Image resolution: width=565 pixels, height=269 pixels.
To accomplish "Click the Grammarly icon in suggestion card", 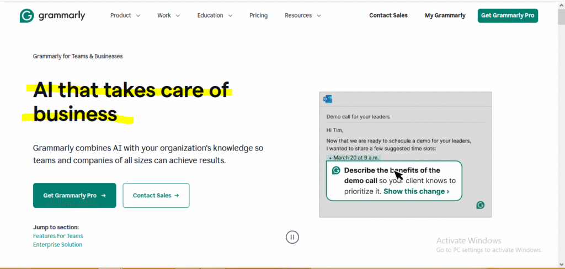I will (x=336, y=170).
